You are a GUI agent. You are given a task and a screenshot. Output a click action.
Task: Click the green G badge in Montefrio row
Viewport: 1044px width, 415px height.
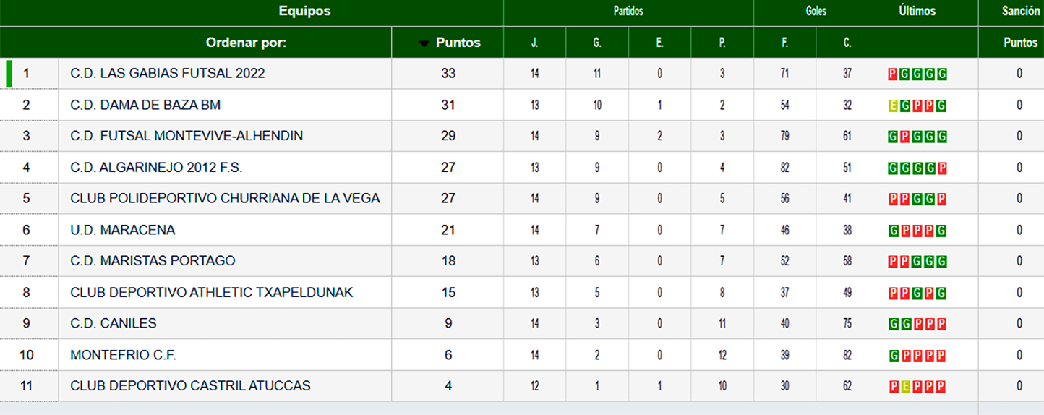pyautogui.click(x=894, y=356)
